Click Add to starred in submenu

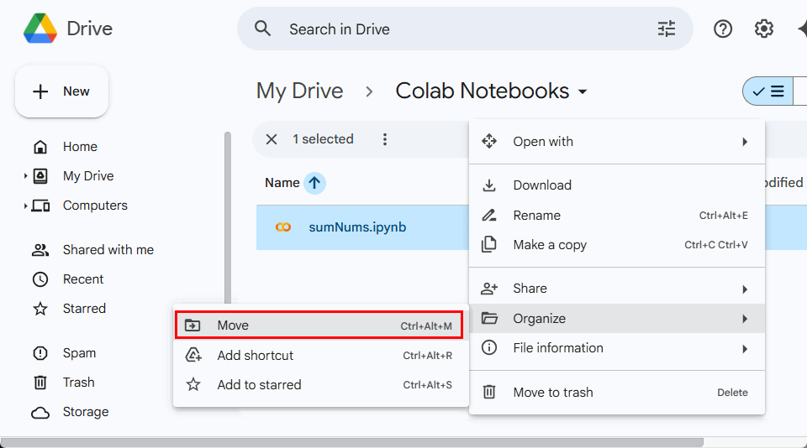tap(319, 385)
